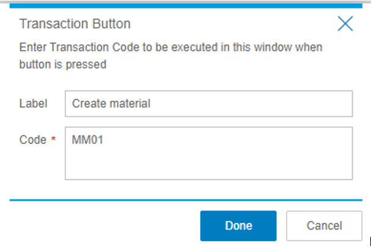
Task: Place cursor on MM01 transaction code
Action: coord(84,140)
